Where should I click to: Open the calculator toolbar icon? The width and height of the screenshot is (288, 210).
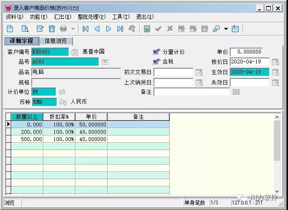tap(147, 29)
